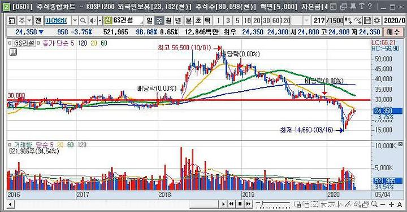Click the title bar T font icon
Screen dimensions: 407x212
pos(362,6)
